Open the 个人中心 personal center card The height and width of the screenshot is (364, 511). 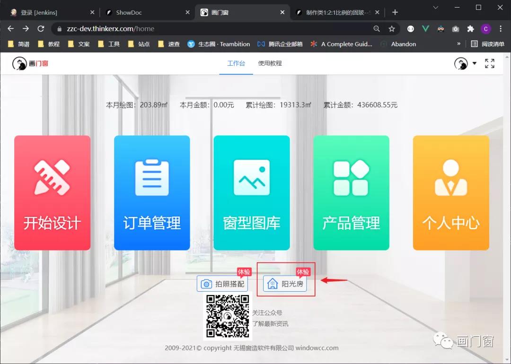451,193
